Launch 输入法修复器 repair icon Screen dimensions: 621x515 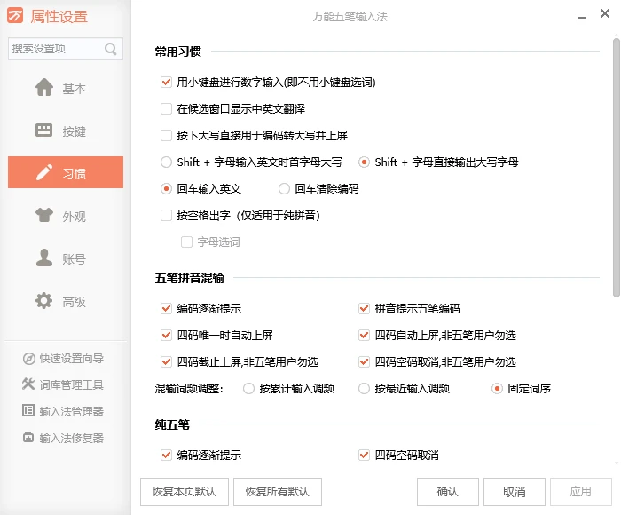[x=28, y=437]
